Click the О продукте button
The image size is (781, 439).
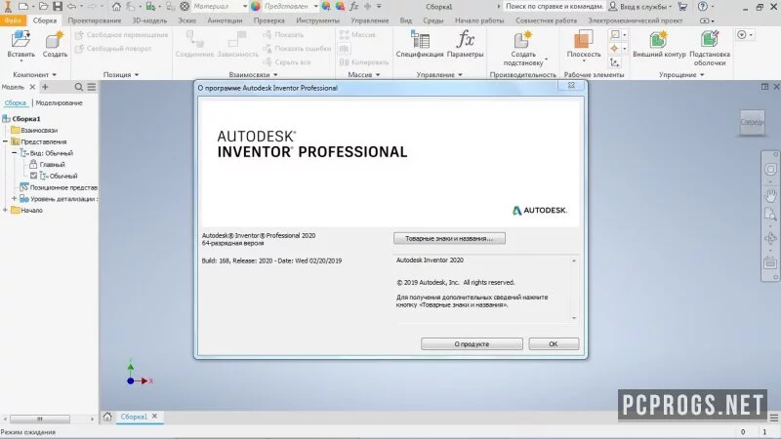tap(472, 344)
